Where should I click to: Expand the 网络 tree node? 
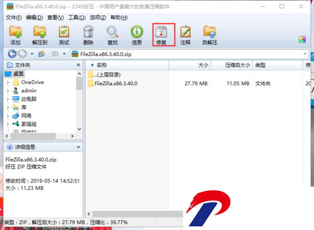(x=8, y=116)
